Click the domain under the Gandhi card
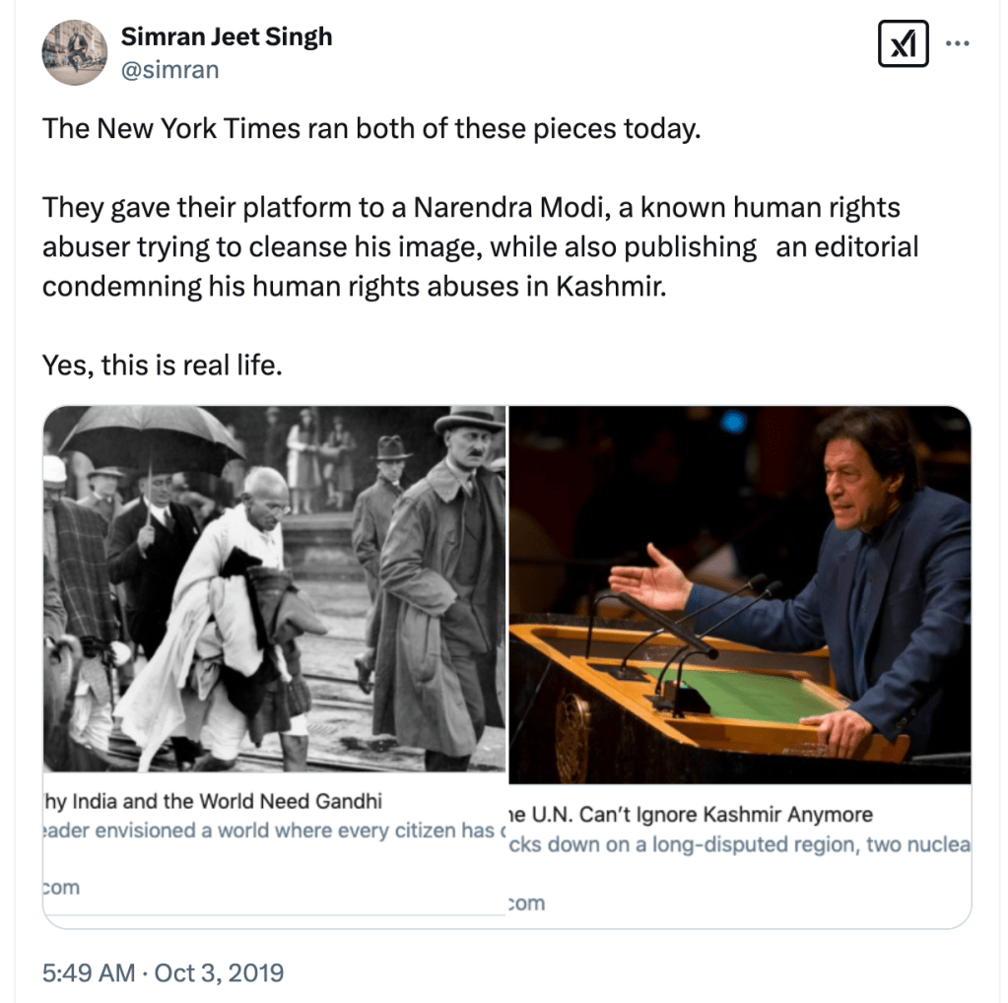Image resolution: width=1008 pixels, height=1003 pixels. point(61,888)
